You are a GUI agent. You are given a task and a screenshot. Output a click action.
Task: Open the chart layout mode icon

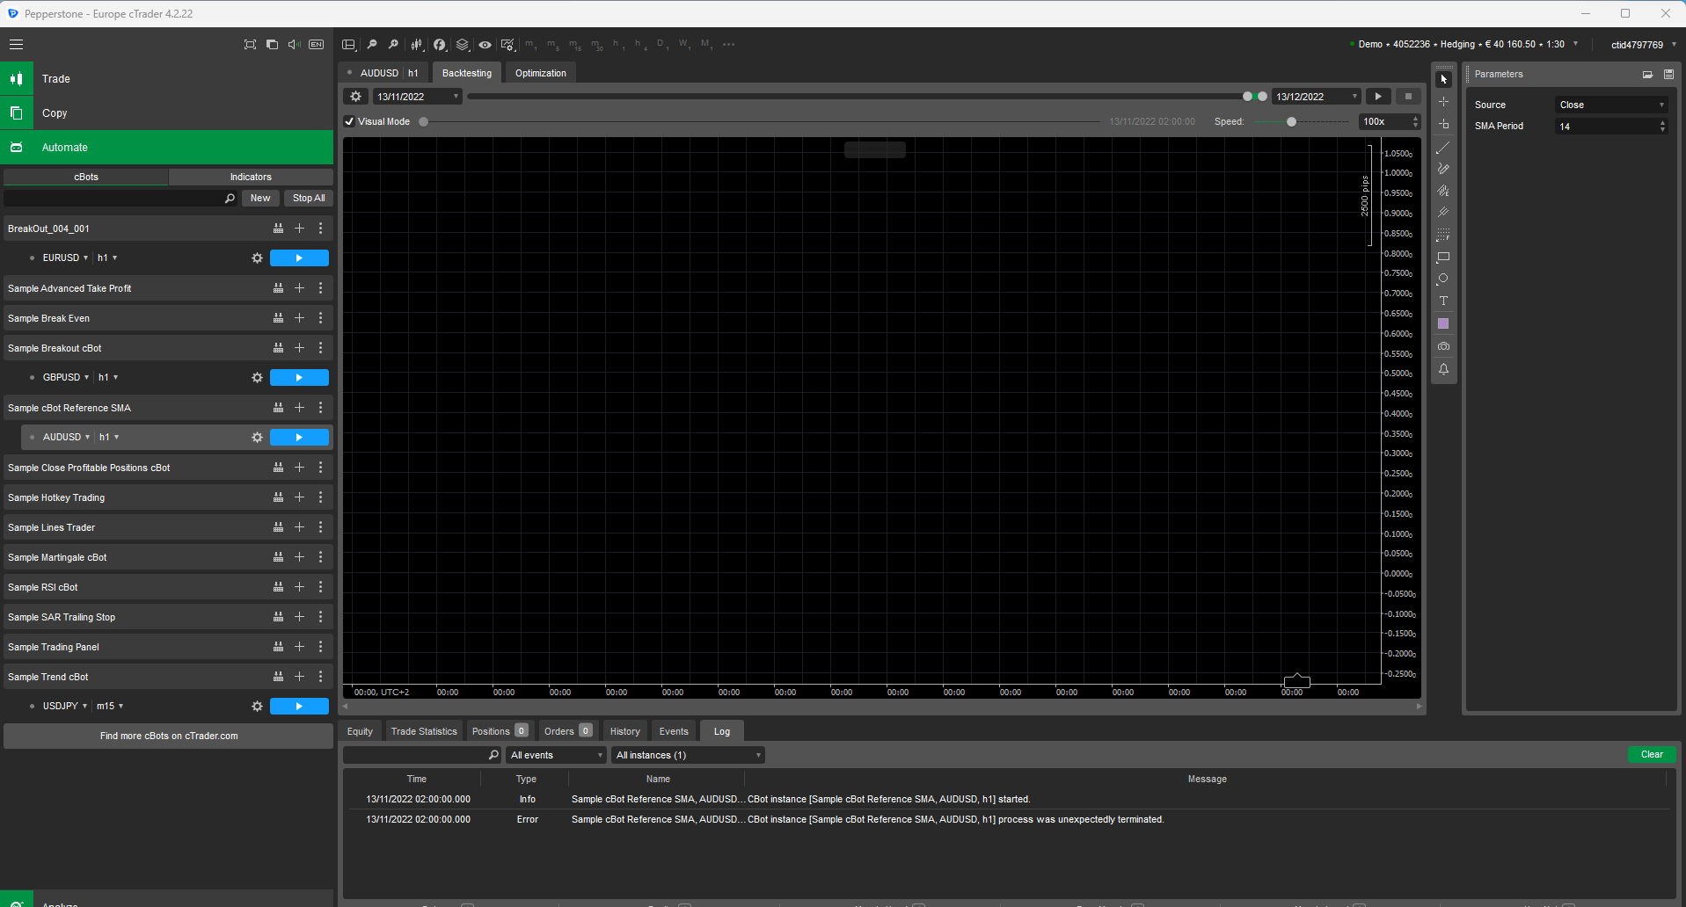[x=348, y=44]
